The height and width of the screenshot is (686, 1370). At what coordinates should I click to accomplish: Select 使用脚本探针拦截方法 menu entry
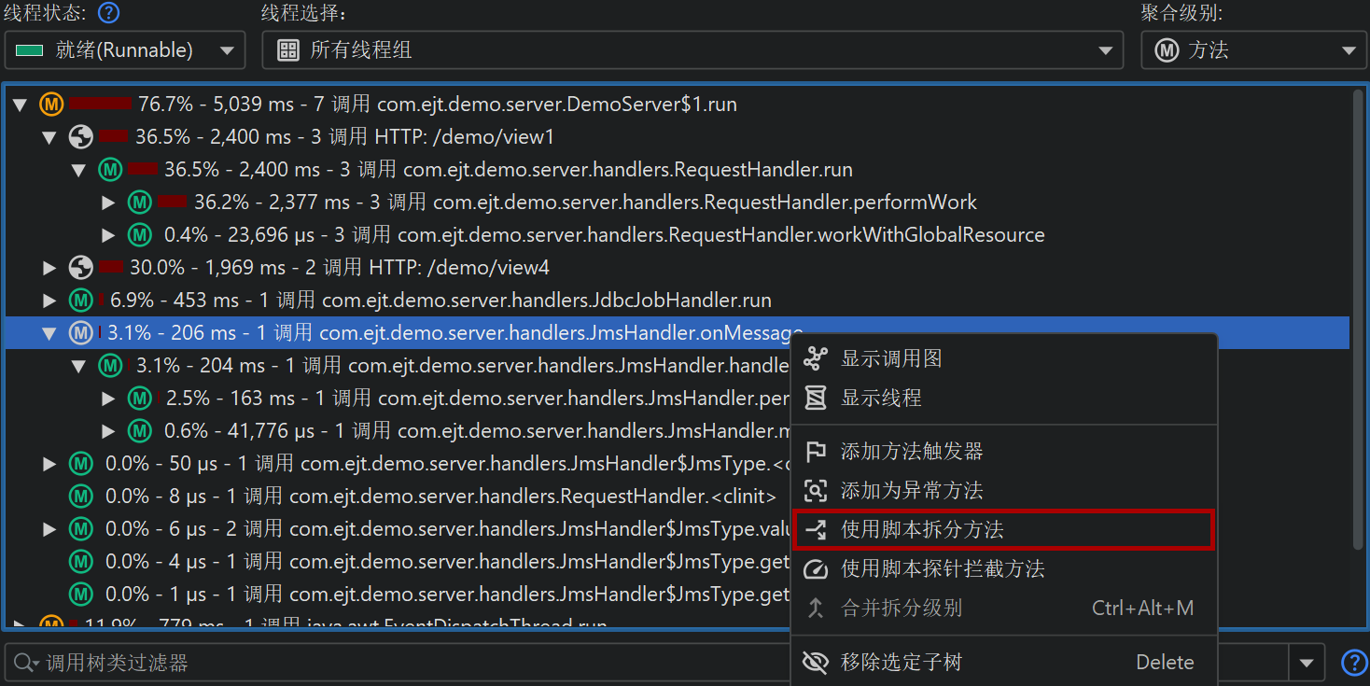click(x=1004, y=569)
